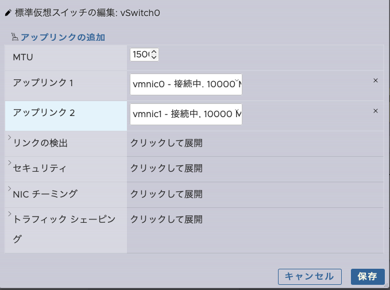Remove アップリンク 1 with its X icon
Screen dimensions: 390x290
(376, 80)
